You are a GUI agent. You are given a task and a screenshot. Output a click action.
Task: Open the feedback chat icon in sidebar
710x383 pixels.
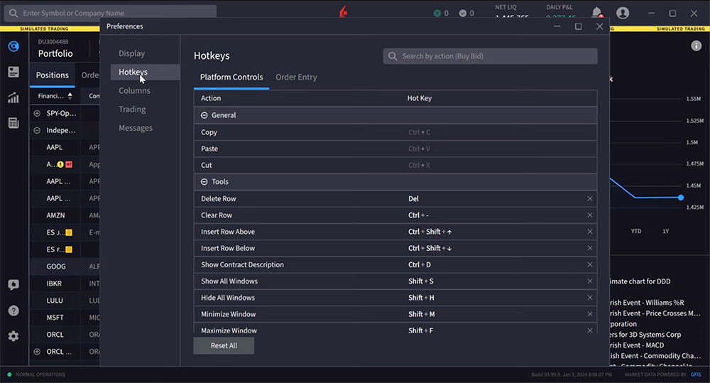[x=13, y=285]
